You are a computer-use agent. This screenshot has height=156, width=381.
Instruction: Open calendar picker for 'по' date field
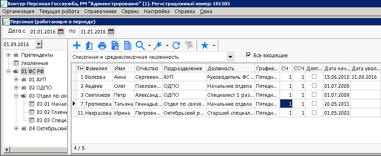tap(111, 31)
